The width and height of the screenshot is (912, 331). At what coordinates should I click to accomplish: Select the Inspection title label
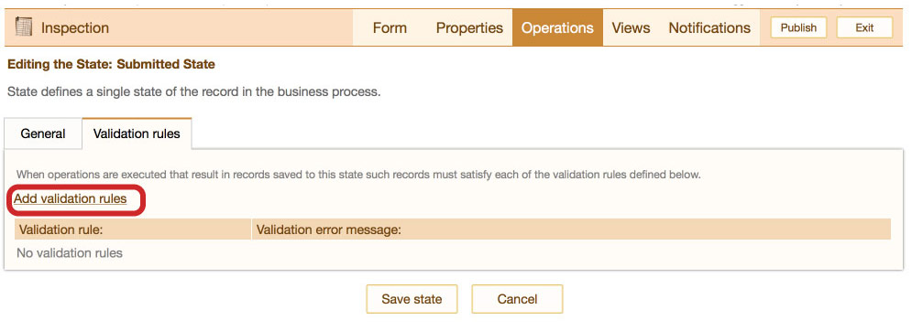(x=75, y=27)
